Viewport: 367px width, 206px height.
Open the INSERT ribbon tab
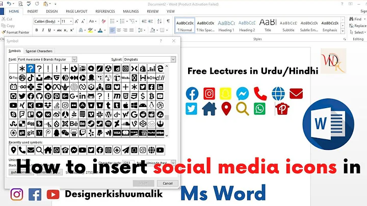point(33,11)
